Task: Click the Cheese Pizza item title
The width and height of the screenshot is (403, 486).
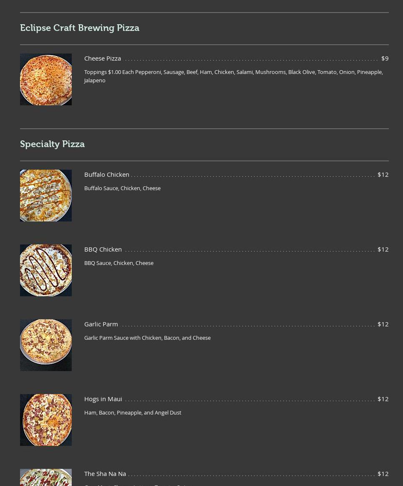Action: point(103,59)
